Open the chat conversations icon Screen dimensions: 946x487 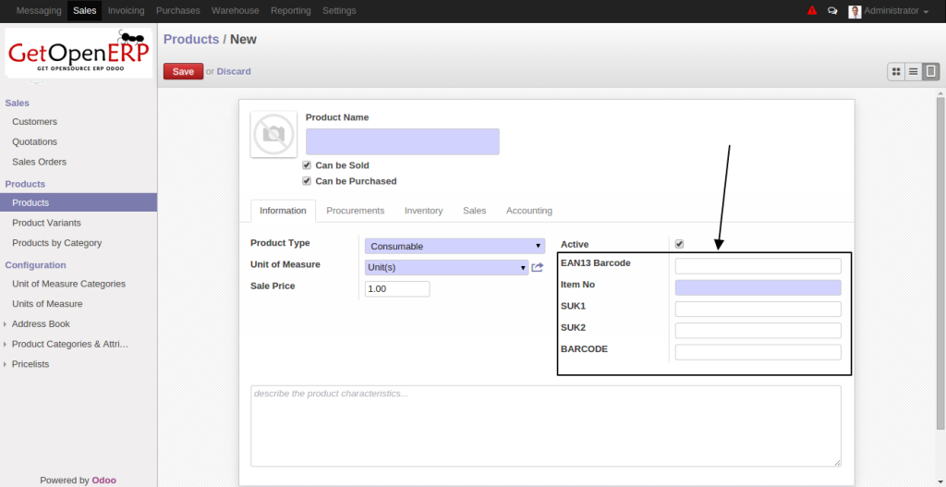pyautogui.click(x=832, y=11)
